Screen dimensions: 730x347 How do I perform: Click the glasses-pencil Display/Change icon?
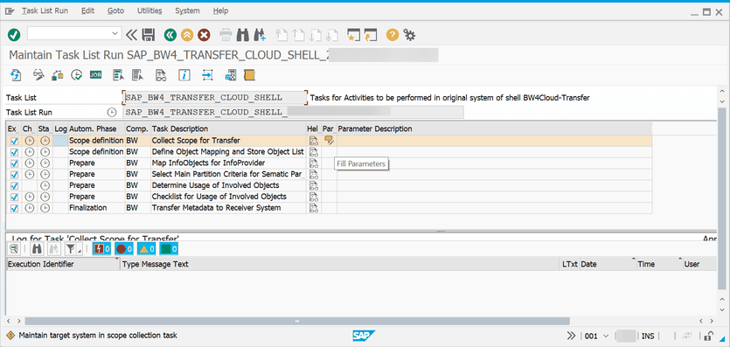[x=38, y=75]
